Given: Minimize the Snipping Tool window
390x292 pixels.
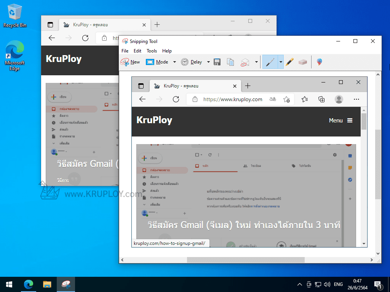Looking at the screenshot, I should (x=338, y=41).
